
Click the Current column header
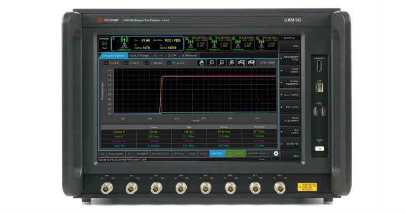(x=154, y=127)
